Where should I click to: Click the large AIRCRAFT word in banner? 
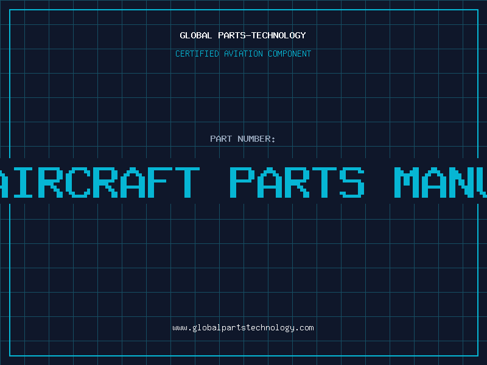[100, 182]
